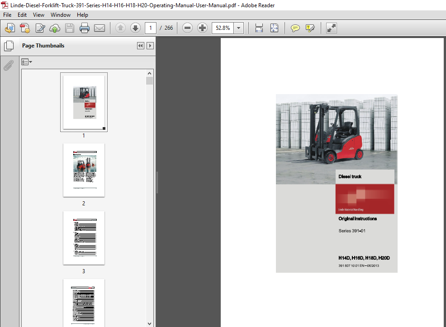Collapse the navigation pane with double arrows
This screenshot has width=446, height=327.
[x=141, y=46]
